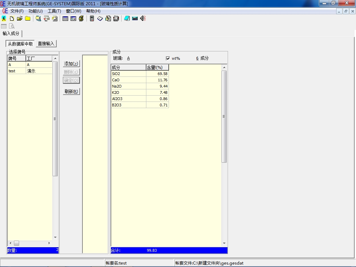This screenshot has width=356, height=267.
Task: Toggle the wt% checkbox
Action: tap(168, 58)
